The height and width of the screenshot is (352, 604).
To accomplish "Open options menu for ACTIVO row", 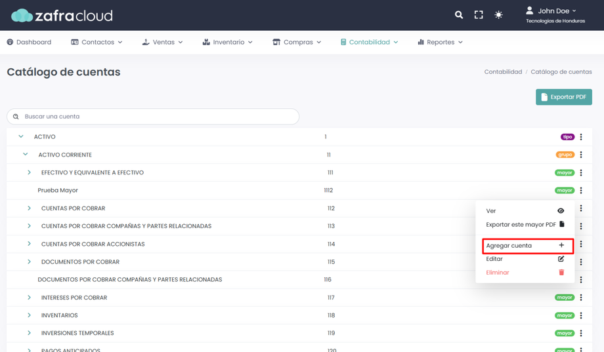I will [x=581, y=136].
